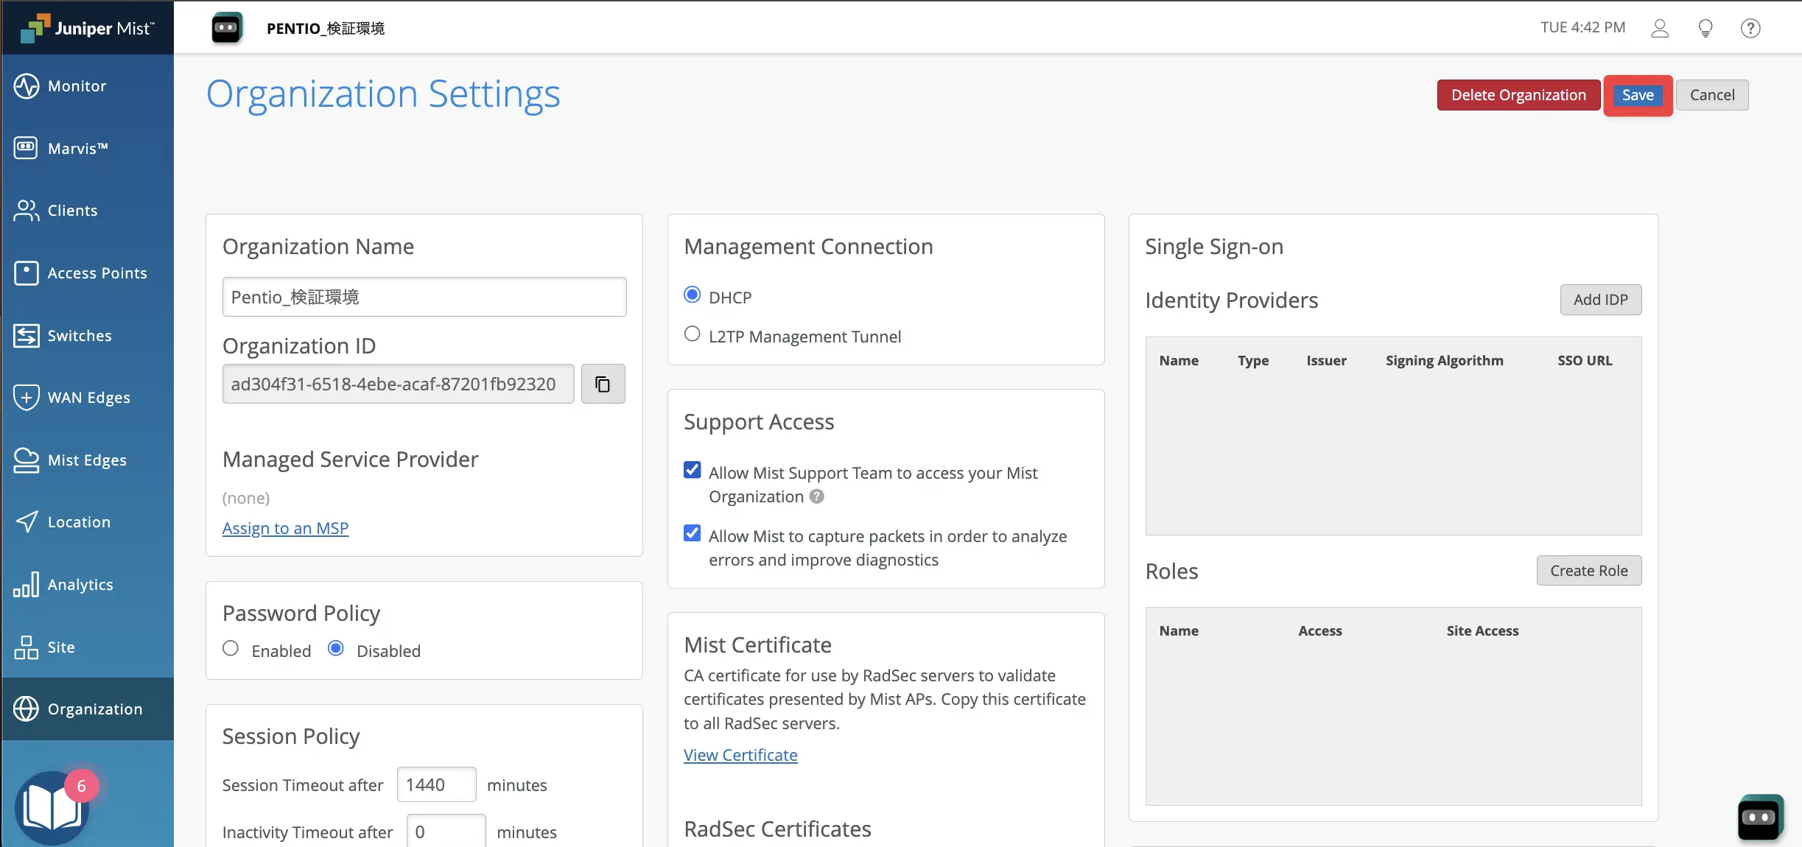
Task: Go to Clients section icon
Action: (x=27, y=211)
